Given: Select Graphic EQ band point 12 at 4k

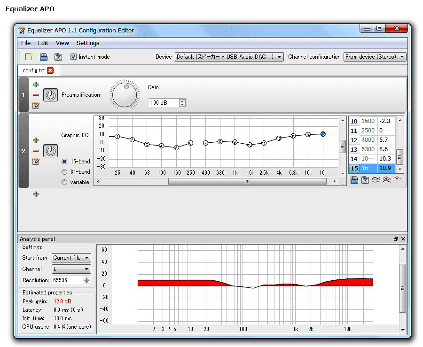Looking at the screenshot, I should (279, 139).
